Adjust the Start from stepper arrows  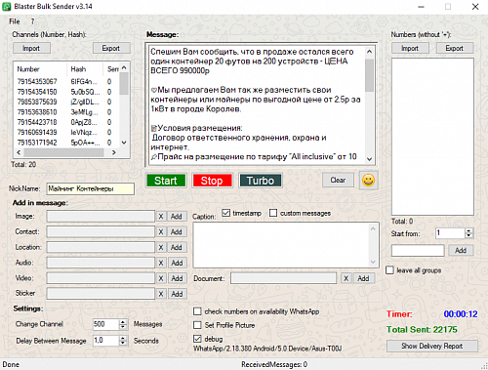click(468, 233)
